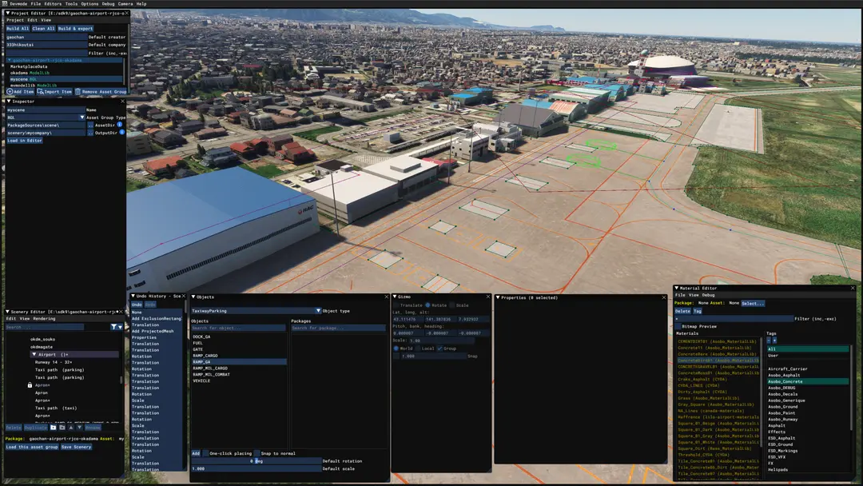Image resolution: width=863 pixels, height=486 pixels.
Task: Click the minus button under Tags
Action: (x=769, y=341)
